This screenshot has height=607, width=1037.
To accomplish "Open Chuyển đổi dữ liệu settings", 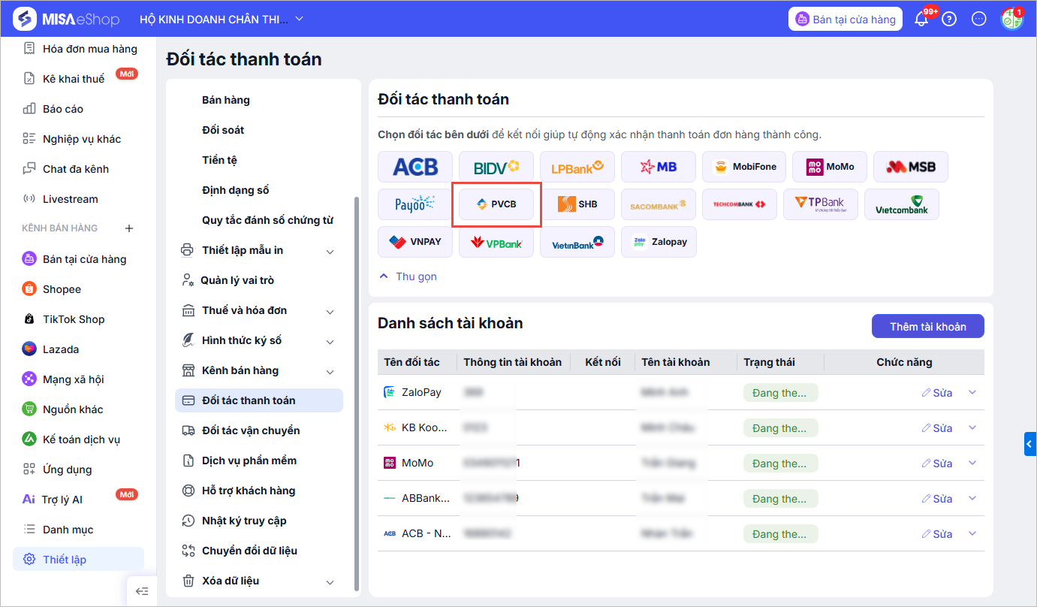I will click(259, 551).
